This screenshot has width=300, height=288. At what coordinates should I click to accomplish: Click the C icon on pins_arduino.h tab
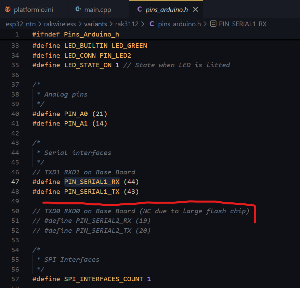pos(139,10)
